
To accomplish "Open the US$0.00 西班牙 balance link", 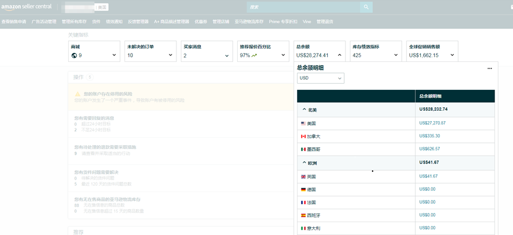I will [x=427, y=215].
